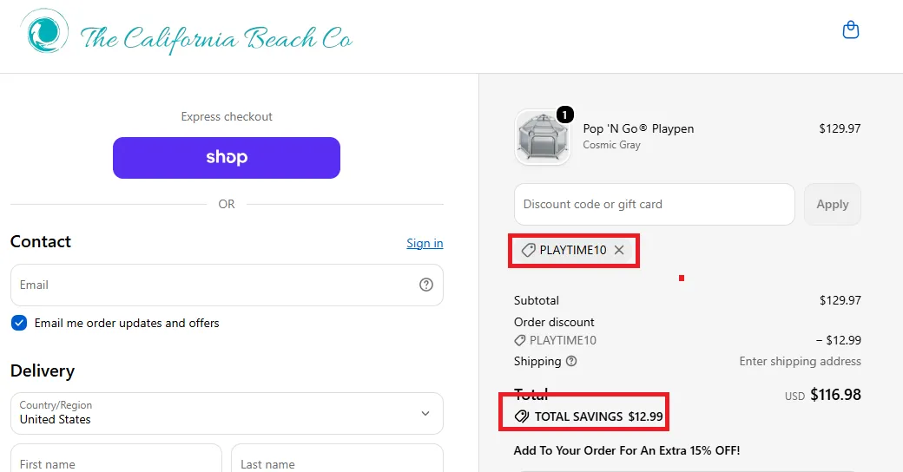Open the shopping bag cart icon
Screen dimensions: 903x472
tap(851, 29)
